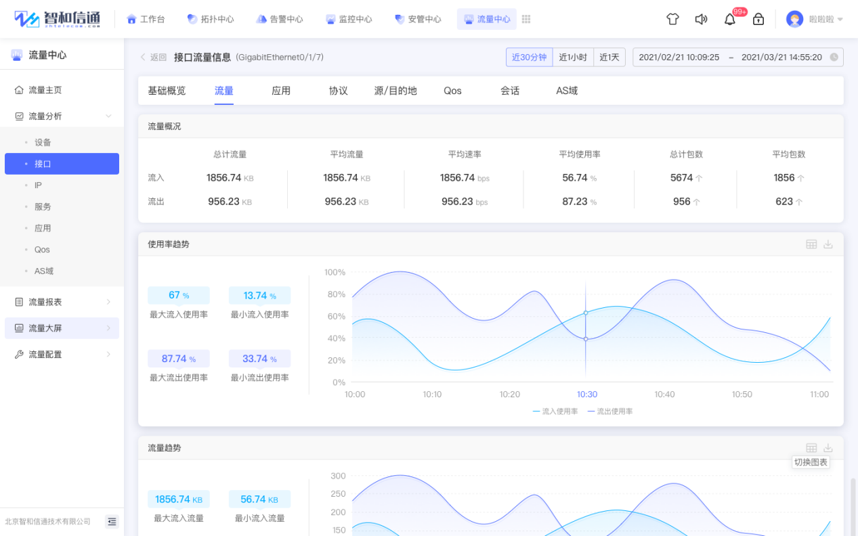Open the 告警中心 alerts module
This screenshot has height=536, width=858.
pos(279,19)
